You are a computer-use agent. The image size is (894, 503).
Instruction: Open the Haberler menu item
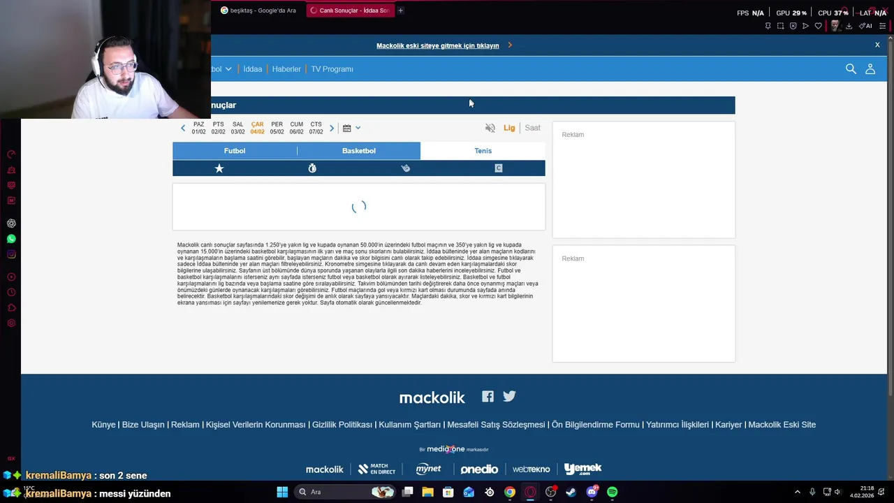[286, 69]
